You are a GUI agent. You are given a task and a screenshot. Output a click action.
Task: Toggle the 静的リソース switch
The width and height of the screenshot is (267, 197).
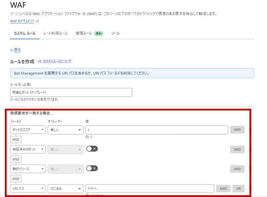click(92, 168)
